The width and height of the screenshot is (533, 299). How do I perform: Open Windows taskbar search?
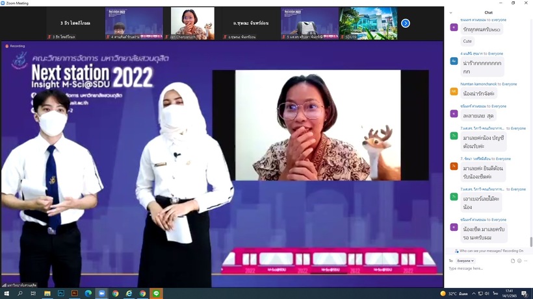(x=20, y=294)
